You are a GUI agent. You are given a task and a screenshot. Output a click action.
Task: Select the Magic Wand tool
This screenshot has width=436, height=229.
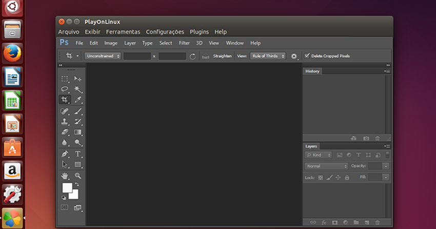78,89
